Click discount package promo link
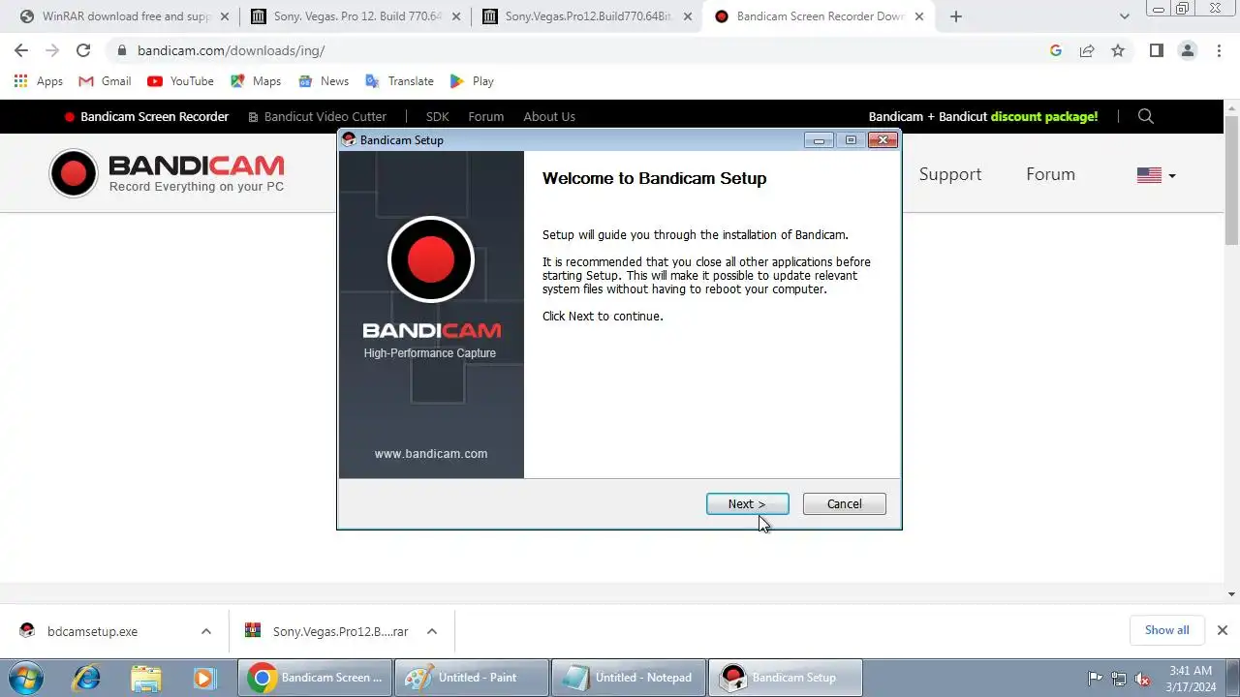This screenshot has height=697, width=1240. pos(1044,116)
